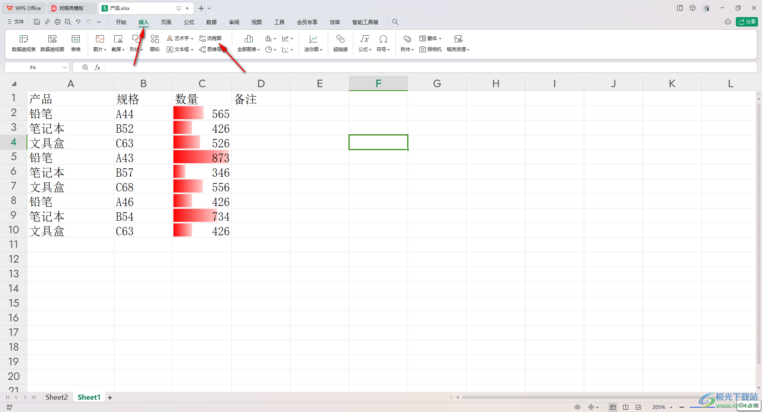762x412 pixels.
Task: Click the 分享 share button
Action: point(747,22)
